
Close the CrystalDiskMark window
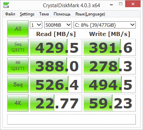tap(133, 4)
